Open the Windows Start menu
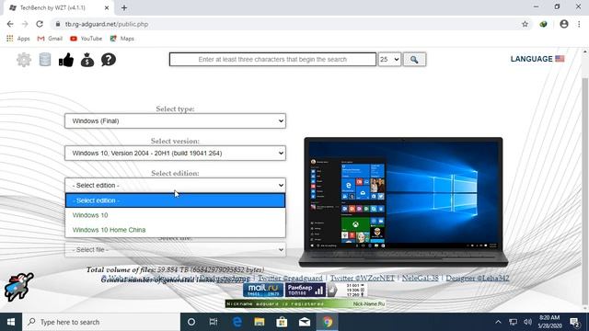This screenshot has height=331, width=589. tap(11, 322)
